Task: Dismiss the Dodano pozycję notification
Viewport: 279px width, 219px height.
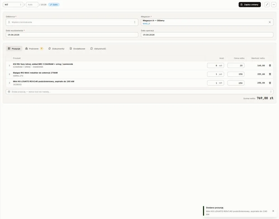Action: pyautogui.click(x=273, y=211)
